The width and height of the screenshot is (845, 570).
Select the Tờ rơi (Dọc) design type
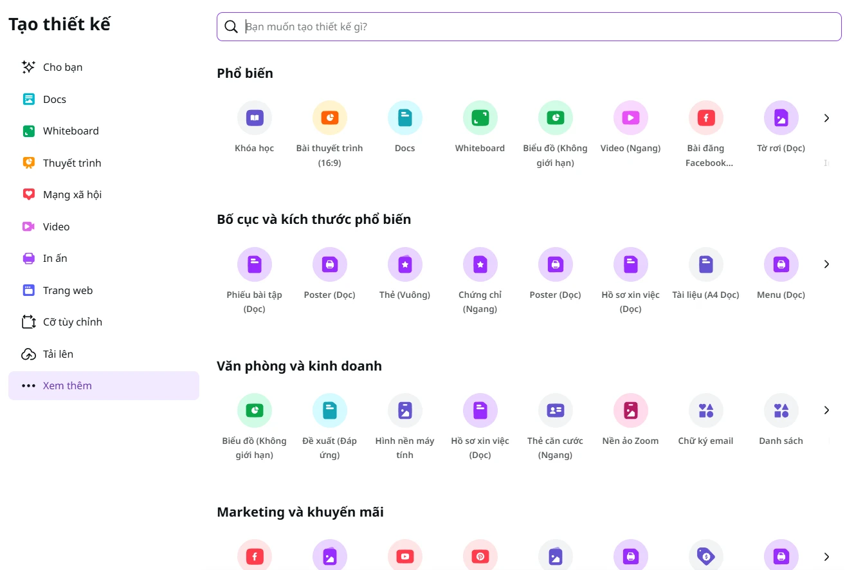(781, 118)
